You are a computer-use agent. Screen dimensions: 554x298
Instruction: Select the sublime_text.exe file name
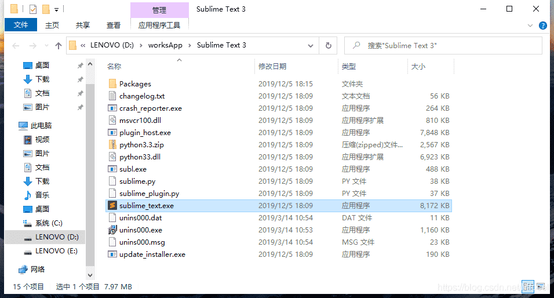(x=147, y=206)
